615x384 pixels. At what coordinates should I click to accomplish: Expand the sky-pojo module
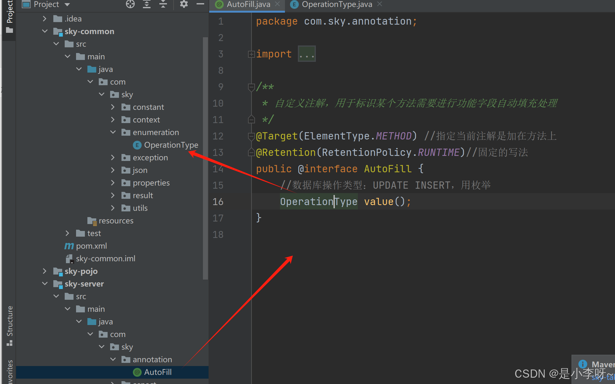pos(44,271)
